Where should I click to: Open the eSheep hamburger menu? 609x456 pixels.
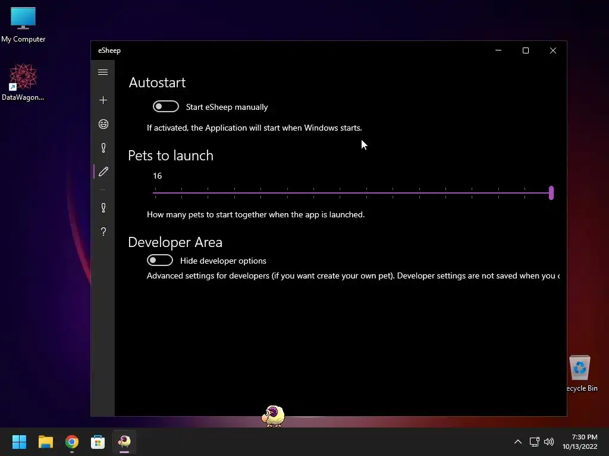(x=103, y=72)
